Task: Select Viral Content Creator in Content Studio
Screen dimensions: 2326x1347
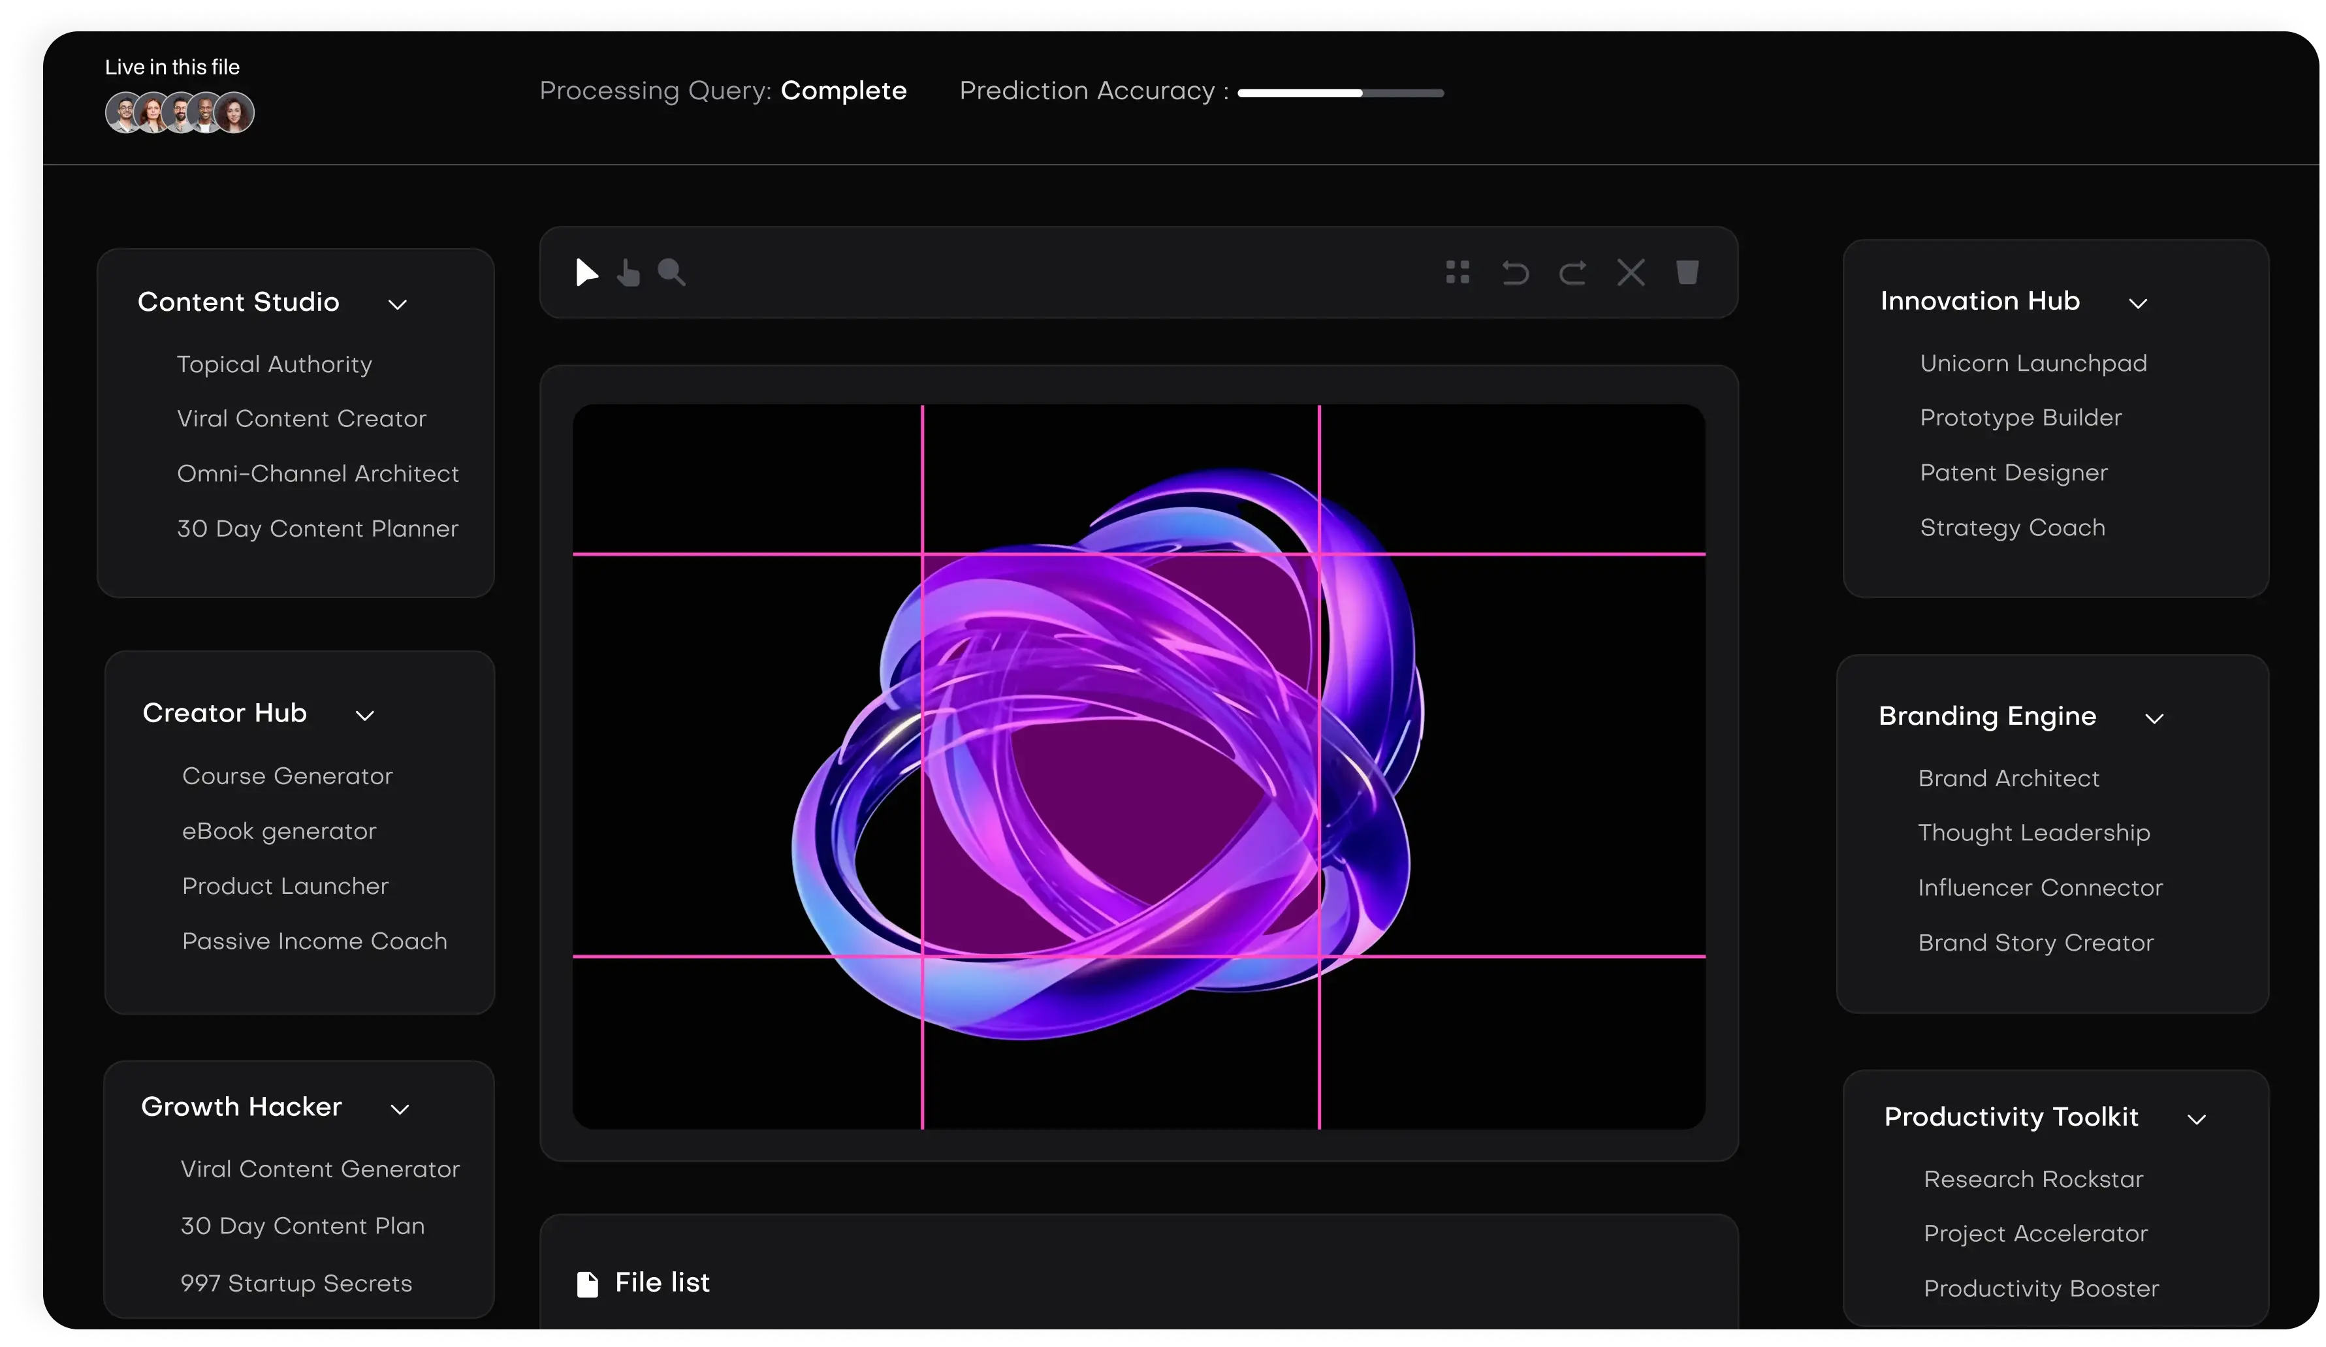Action: click(x=301, y=419)
